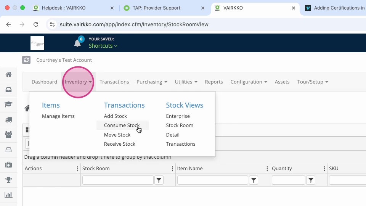Open the inbox tray sidebar icon
Viewport: 366px width, 206px height.
click(9, 89)
